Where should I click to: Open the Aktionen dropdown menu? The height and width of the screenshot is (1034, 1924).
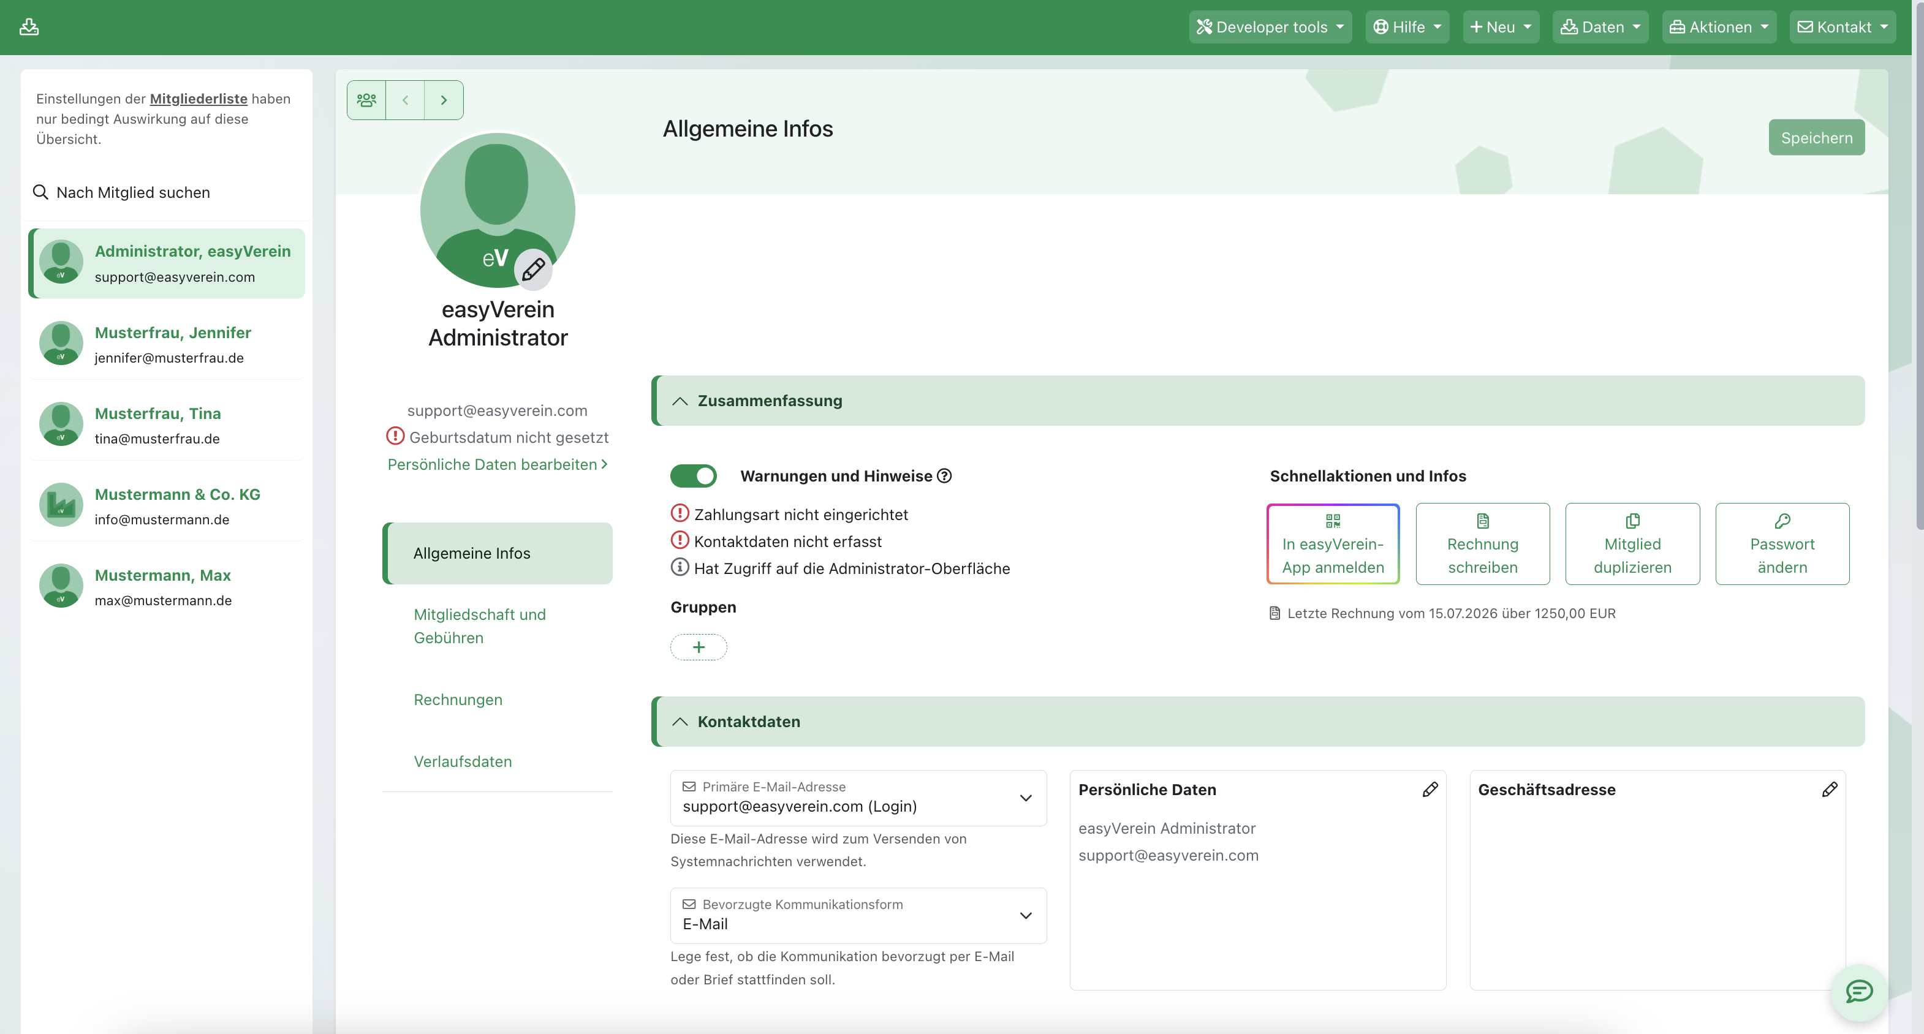click(1719, 27)
